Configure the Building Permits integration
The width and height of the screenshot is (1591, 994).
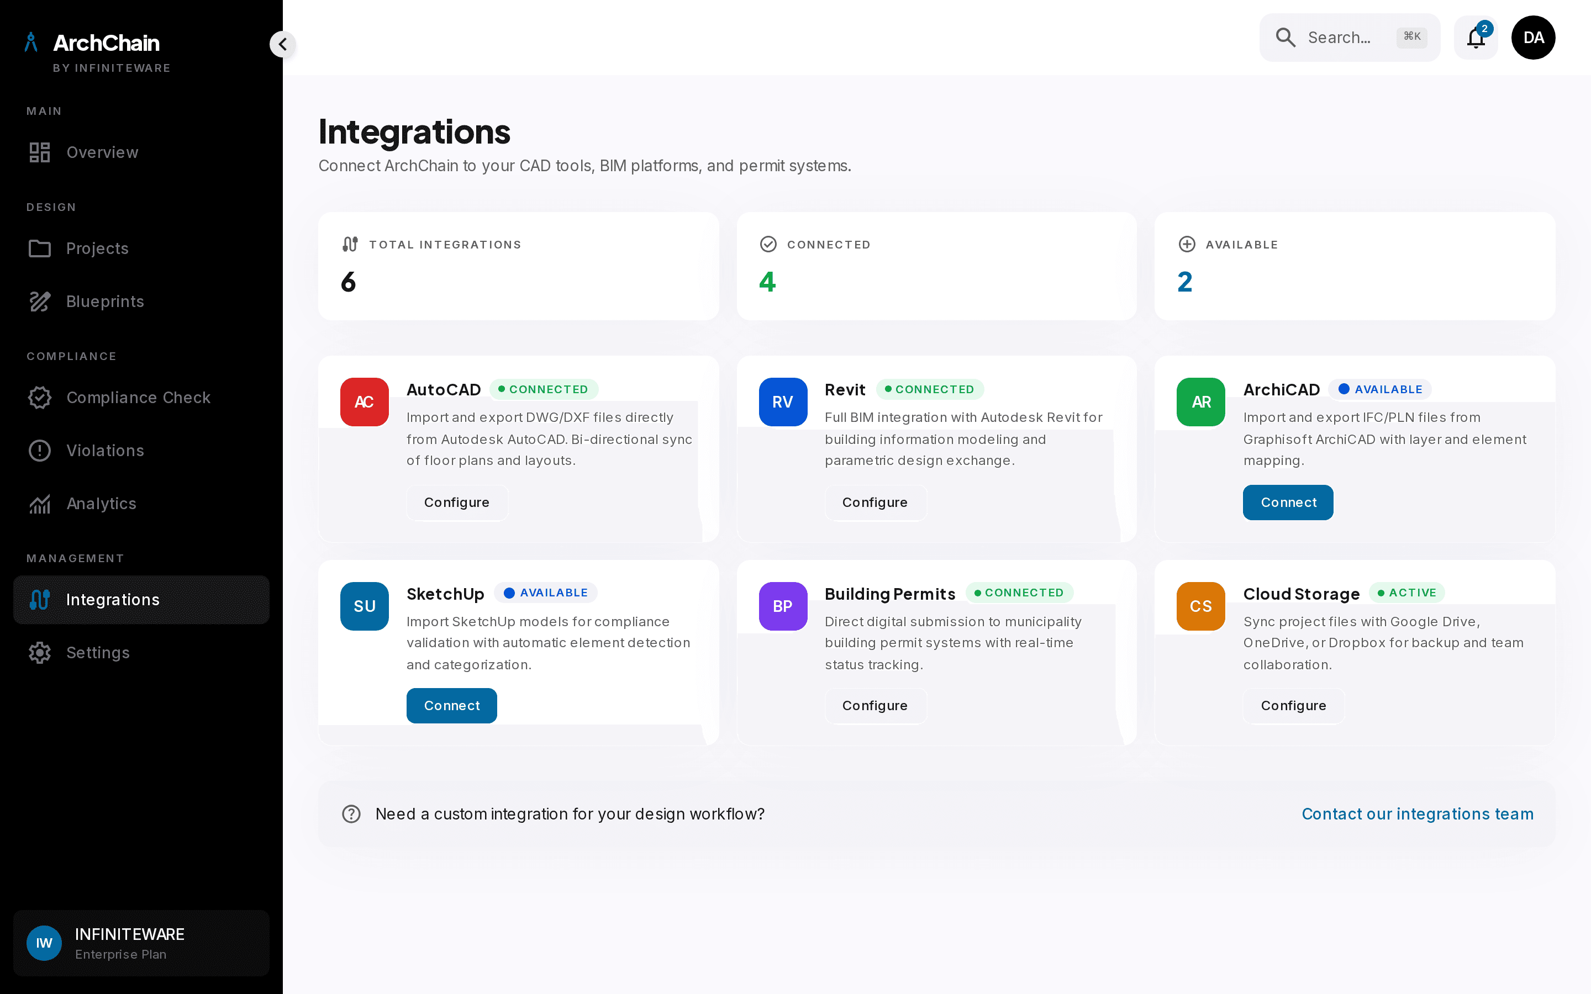click(x=875, y=705)
